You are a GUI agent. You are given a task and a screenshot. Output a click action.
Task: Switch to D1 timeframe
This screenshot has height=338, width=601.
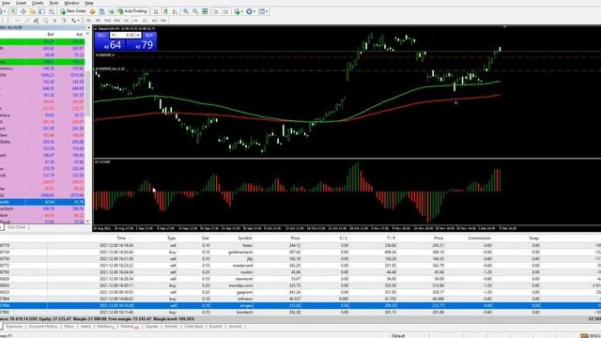145,21
